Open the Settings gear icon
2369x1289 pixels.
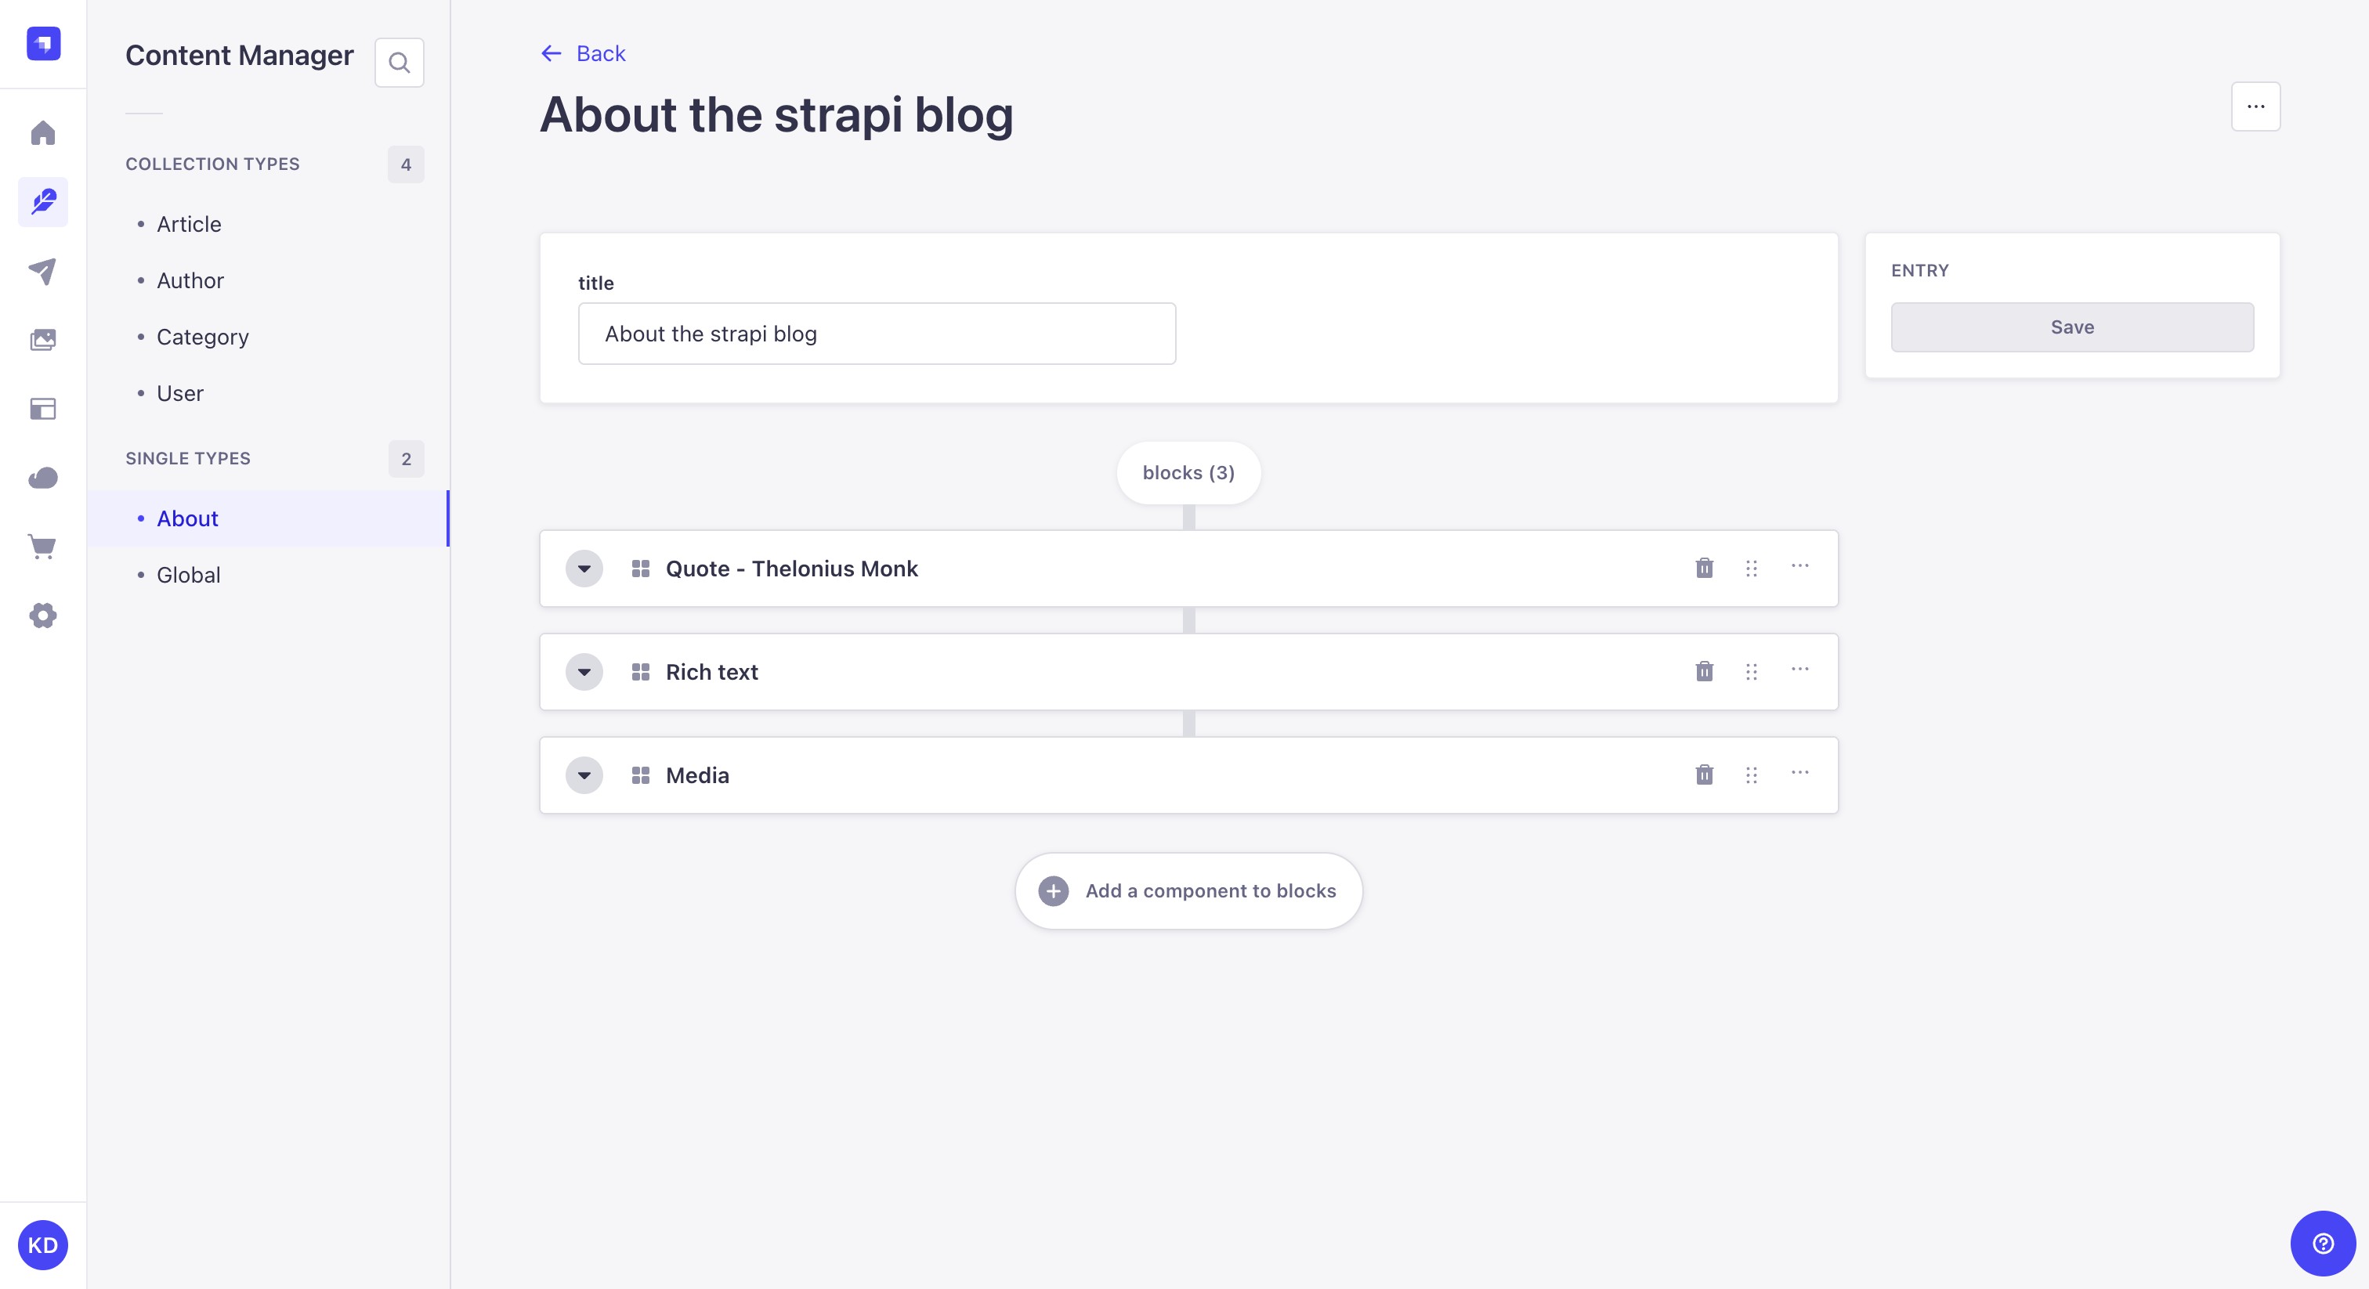pos(43,616)
